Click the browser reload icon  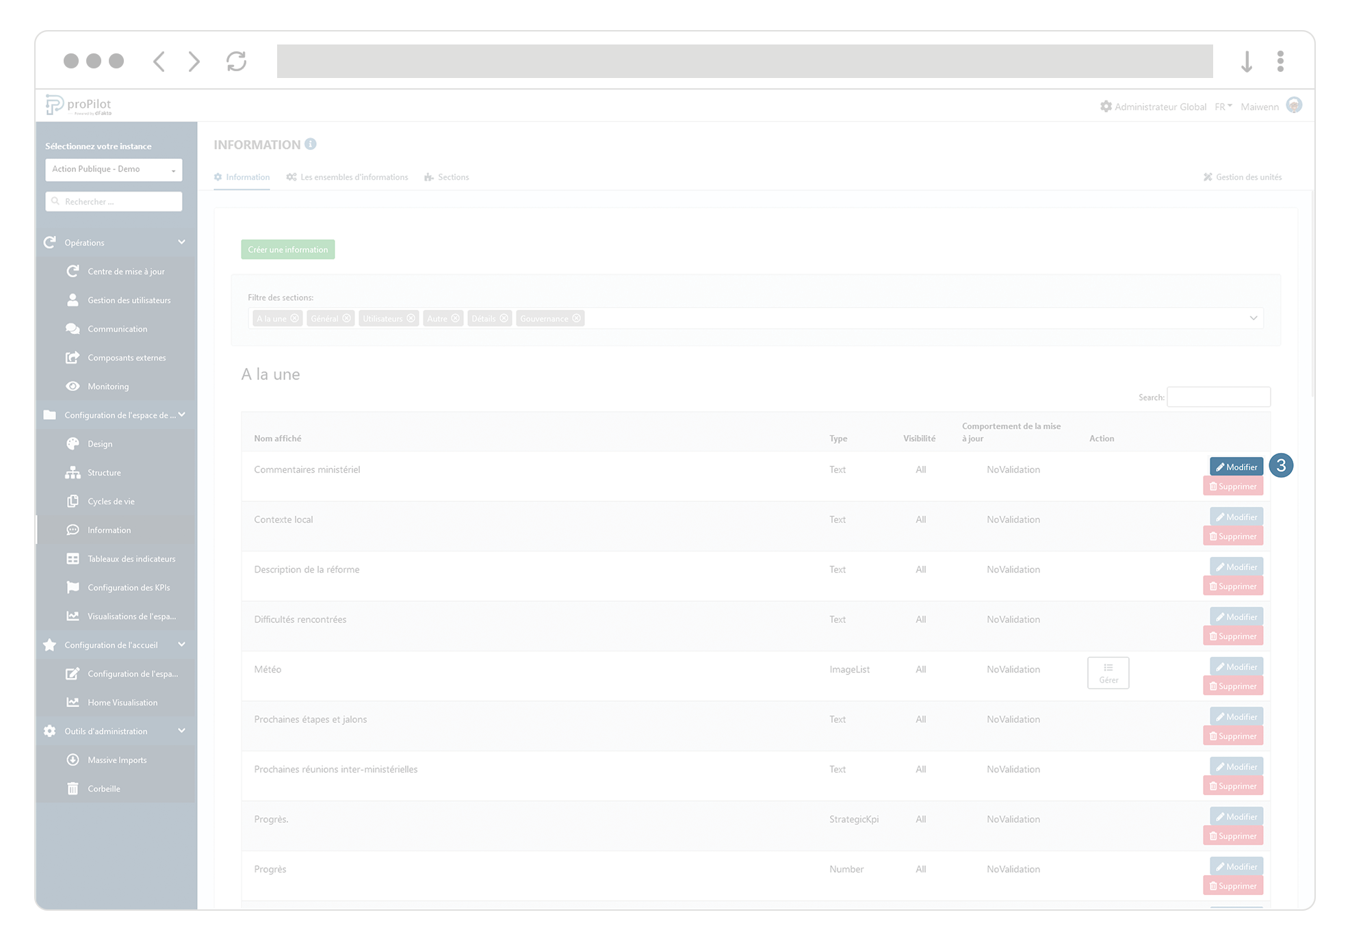pyautogui.click(x=236, y=62)
